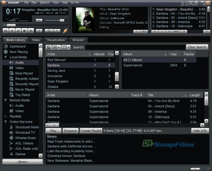Skip to the next track
Screen dimensions: 212x171
(x=31, y=30)
